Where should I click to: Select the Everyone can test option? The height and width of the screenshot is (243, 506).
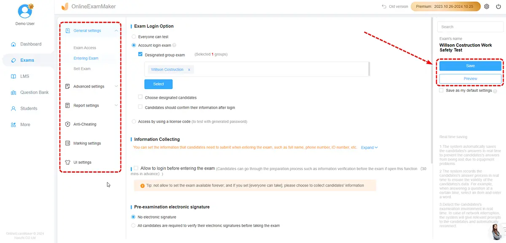(x=134, y=37)
